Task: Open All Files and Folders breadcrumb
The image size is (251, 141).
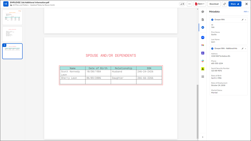Action: point(20,5)
